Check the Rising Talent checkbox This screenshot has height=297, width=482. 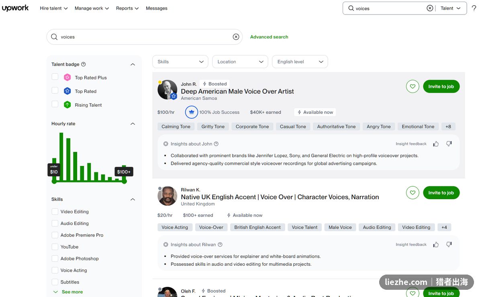(x=55, y=104)
